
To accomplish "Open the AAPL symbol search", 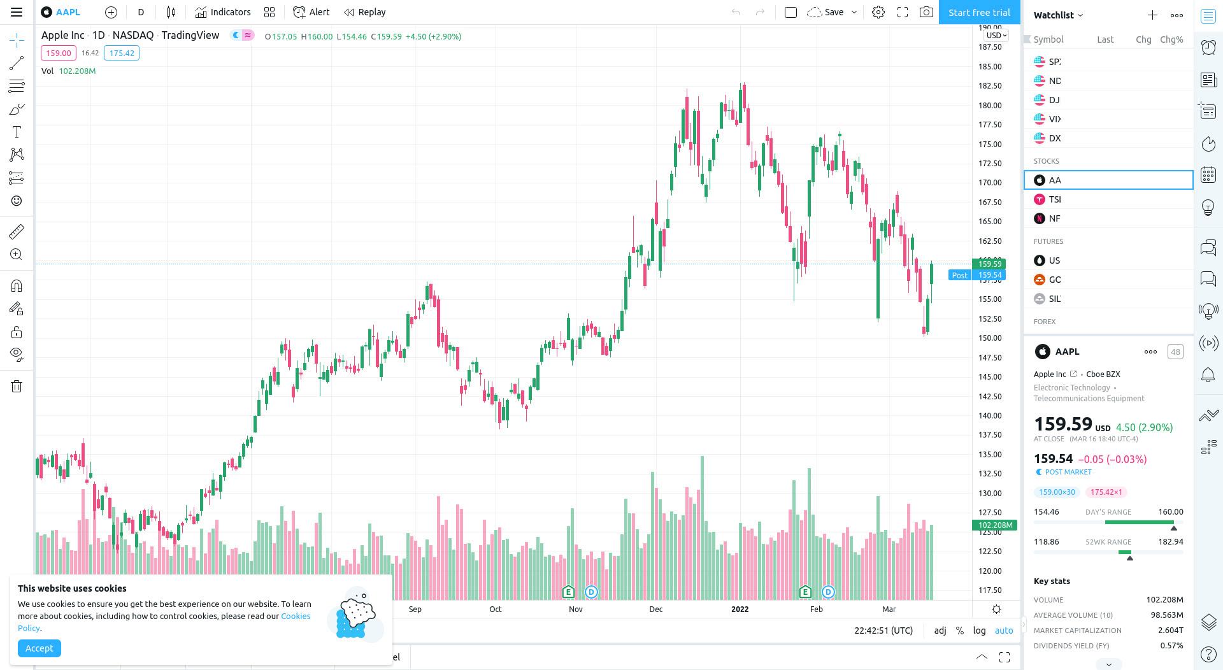I will tap(61, 12).
